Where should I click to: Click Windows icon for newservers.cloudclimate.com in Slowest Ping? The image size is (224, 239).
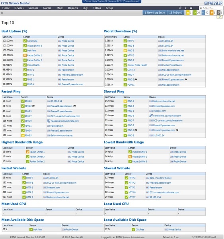point(151,116)
